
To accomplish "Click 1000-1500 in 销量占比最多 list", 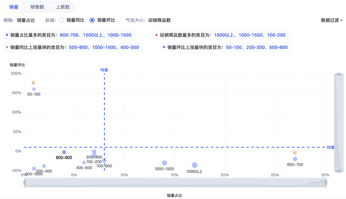I will click(119, 35).
